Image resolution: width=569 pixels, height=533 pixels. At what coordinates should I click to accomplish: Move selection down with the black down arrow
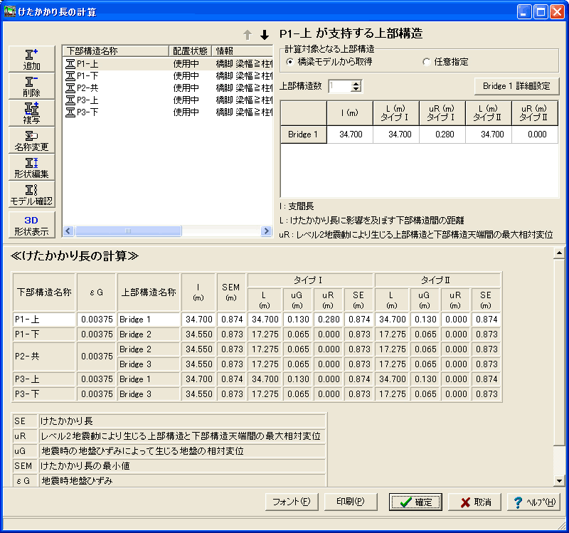(x=265, y=35)
